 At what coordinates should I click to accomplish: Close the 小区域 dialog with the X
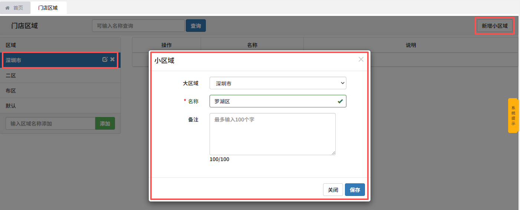tap(361, 59)
